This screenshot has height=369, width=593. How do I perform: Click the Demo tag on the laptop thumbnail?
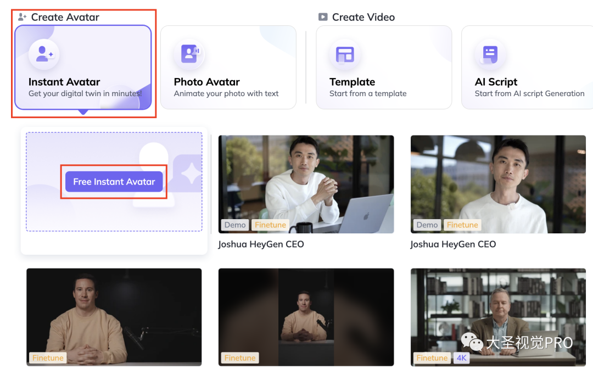point(235,225)
